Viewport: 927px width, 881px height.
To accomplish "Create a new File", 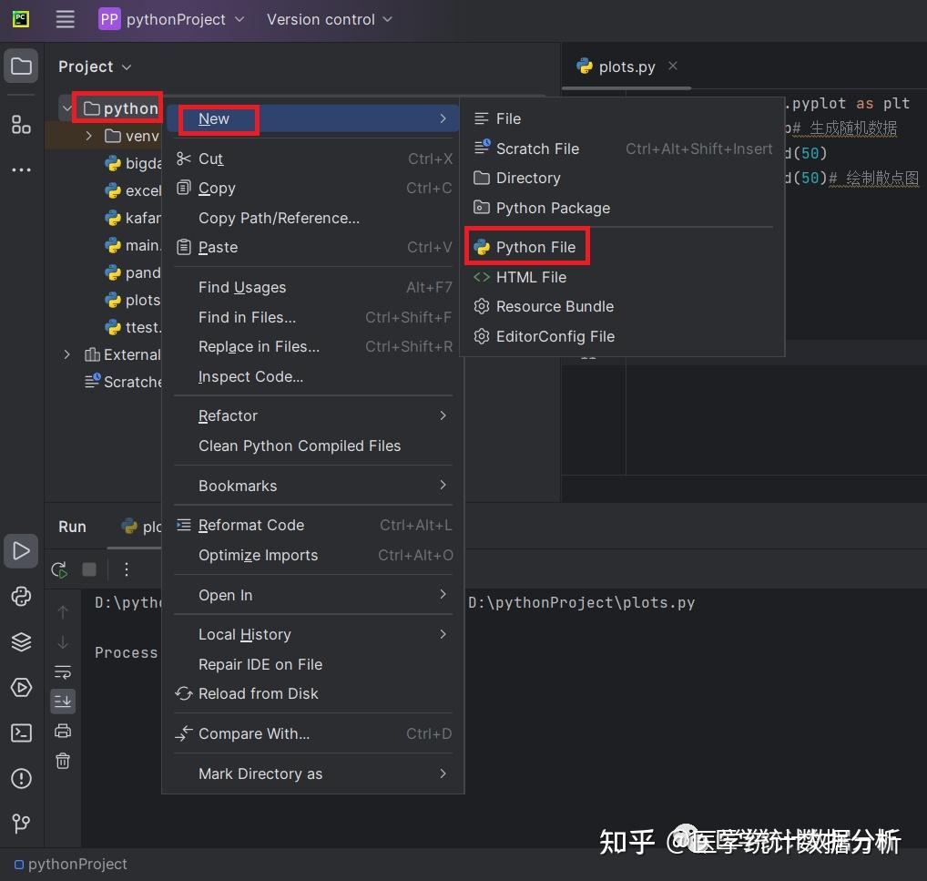I will point(623,119).
